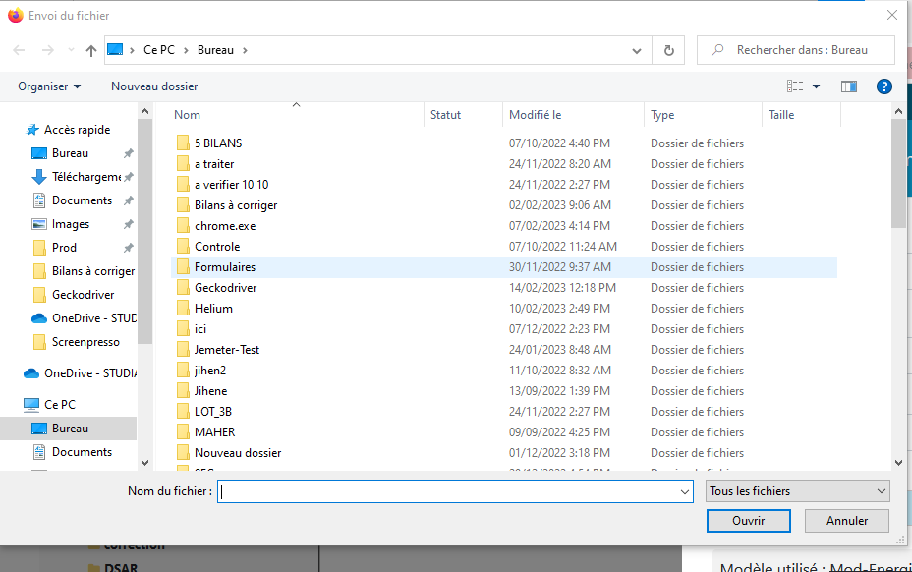The height and width of the screenshot is (572, 912).
Task: Go up one folder level
Action: tap(91, 50)
